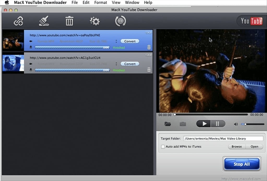Delete the AG1g3uclCU4 download with its trash icon
The width and height of the screenshot is (267, 181).
point(149,70)
